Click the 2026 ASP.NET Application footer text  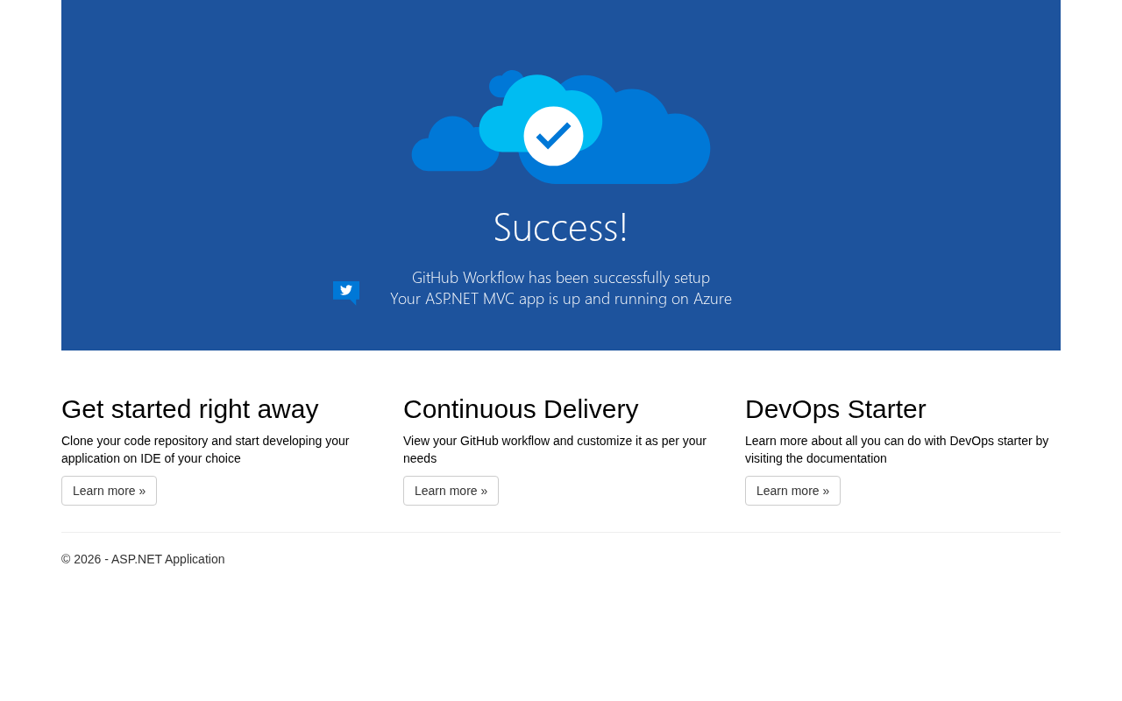[143, 559]
